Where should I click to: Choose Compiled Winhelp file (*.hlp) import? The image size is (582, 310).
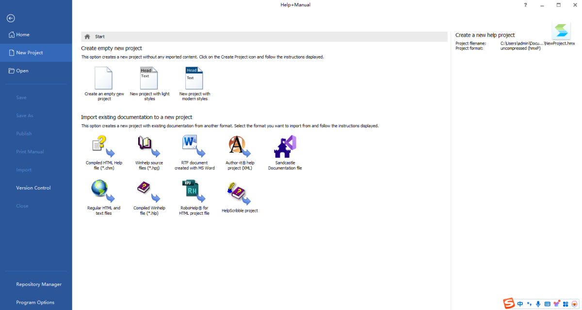tap(149, 192)
